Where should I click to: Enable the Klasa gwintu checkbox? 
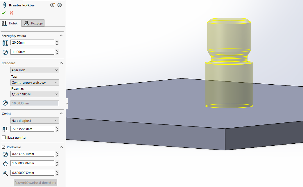[3, 137]
